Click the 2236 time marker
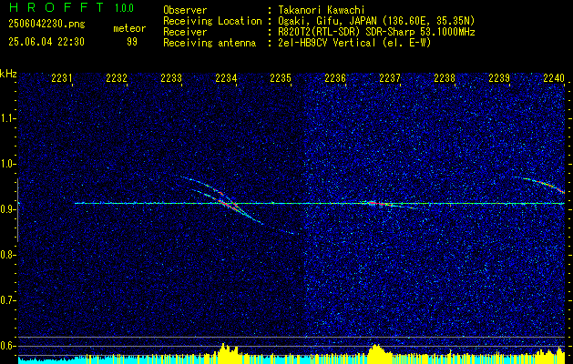This screenshot has height=364, width=573. 335,78
